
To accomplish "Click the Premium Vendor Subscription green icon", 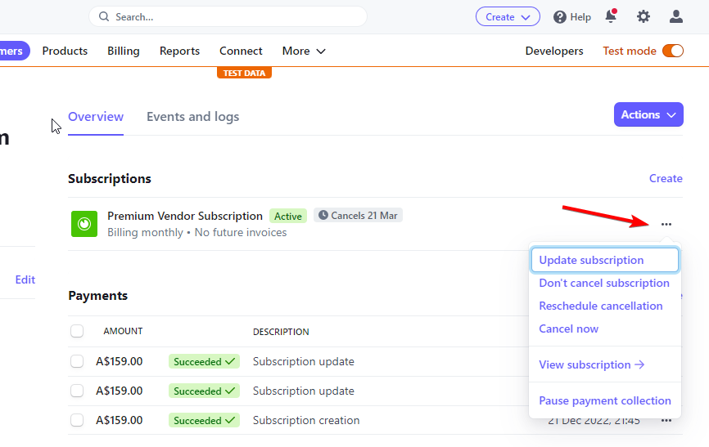I will [84, 224].
